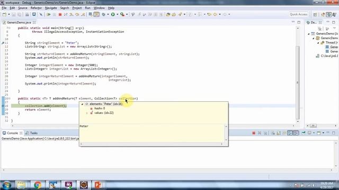This screenshot has width=339, height=190.
Task: Open the File menu
Action: [4, 8]
